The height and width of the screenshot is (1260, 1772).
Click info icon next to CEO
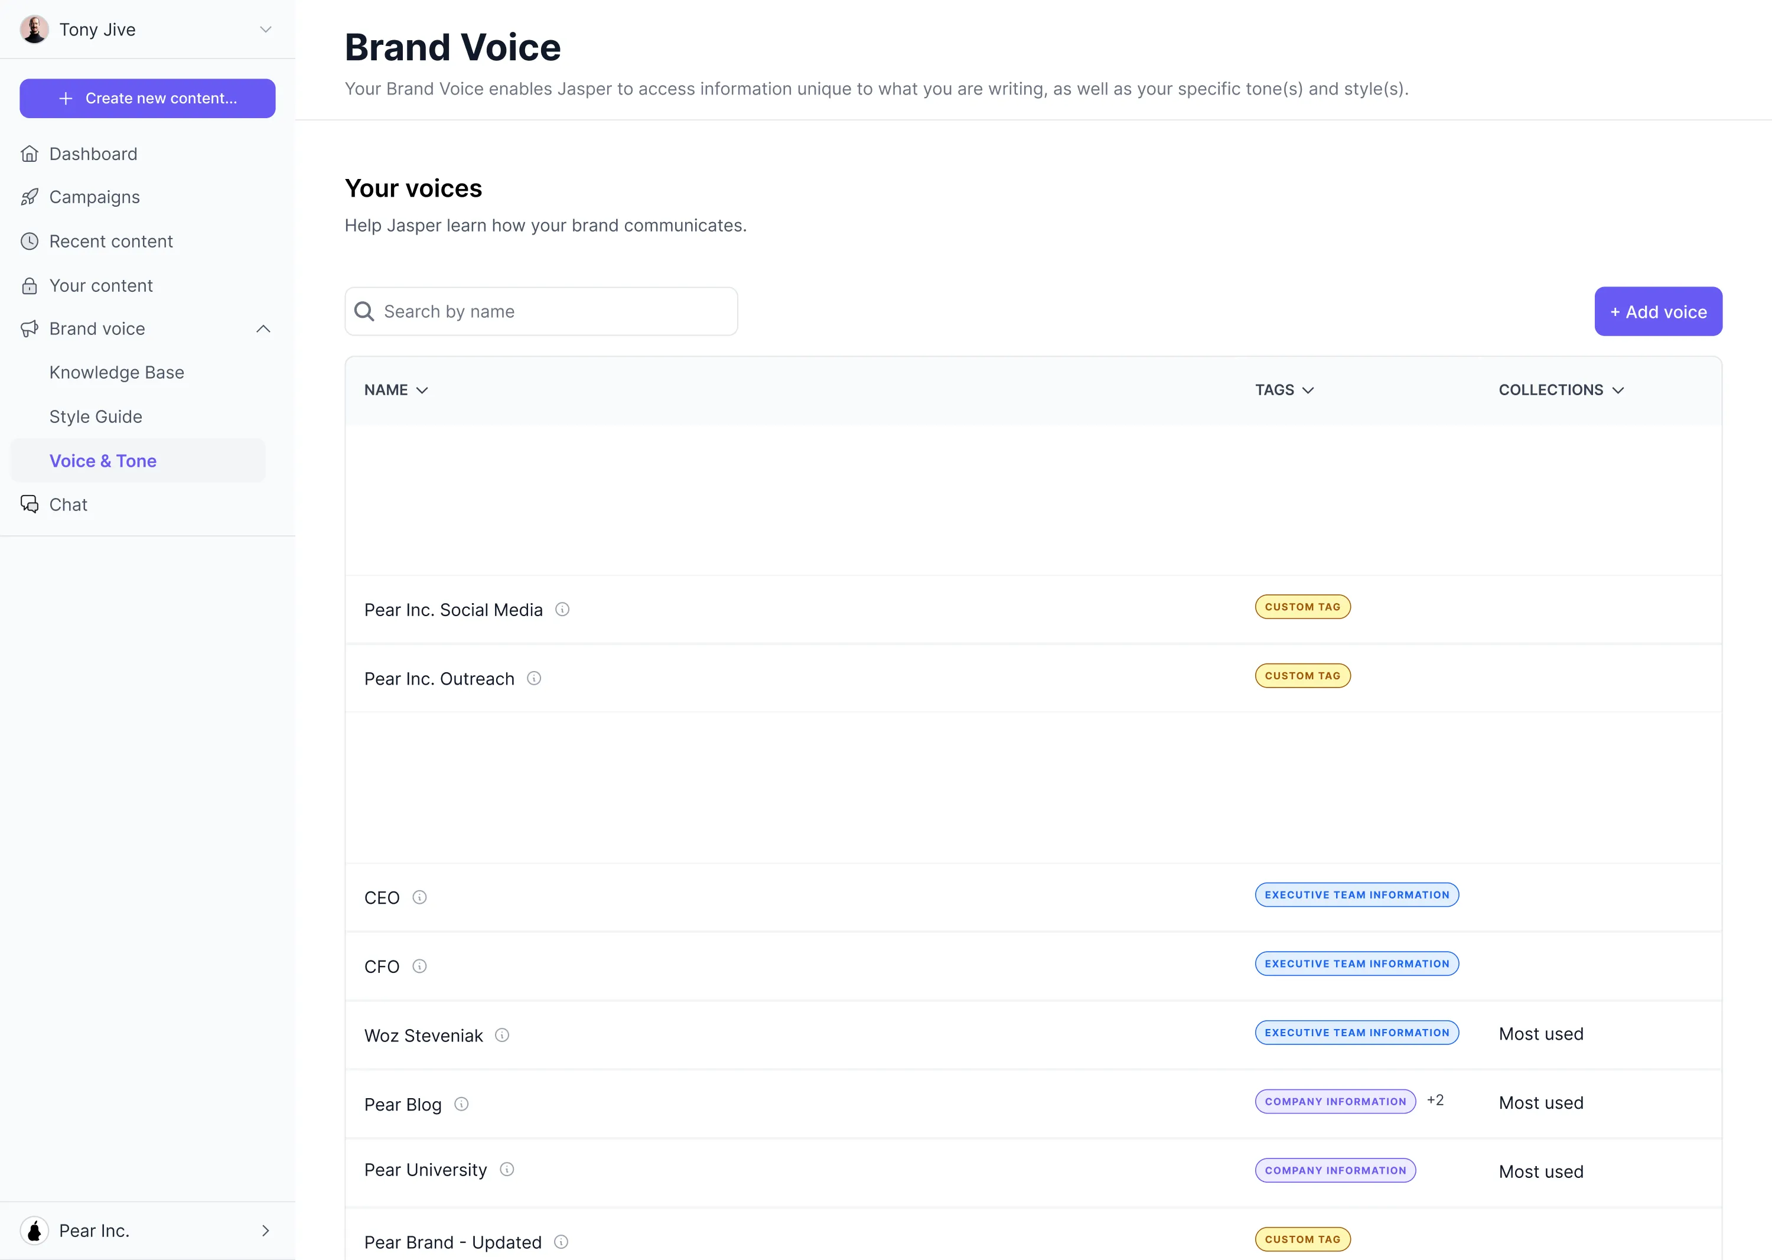pyautogui.click(x=420, y=897)
